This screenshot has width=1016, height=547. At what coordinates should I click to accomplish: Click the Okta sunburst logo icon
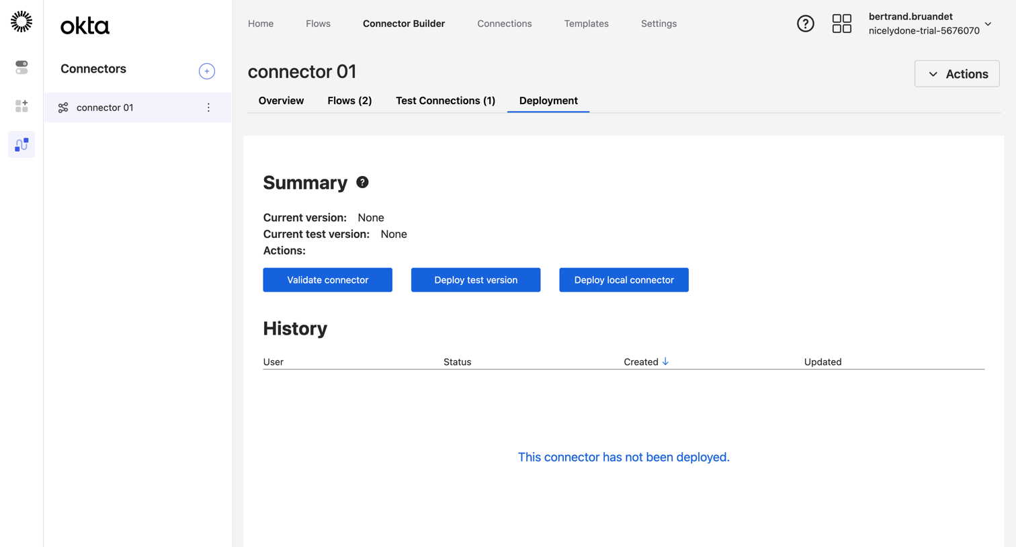22,22
